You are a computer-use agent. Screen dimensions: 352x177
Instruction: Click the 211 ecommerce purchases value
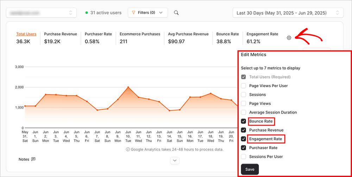tap(124, 42)
